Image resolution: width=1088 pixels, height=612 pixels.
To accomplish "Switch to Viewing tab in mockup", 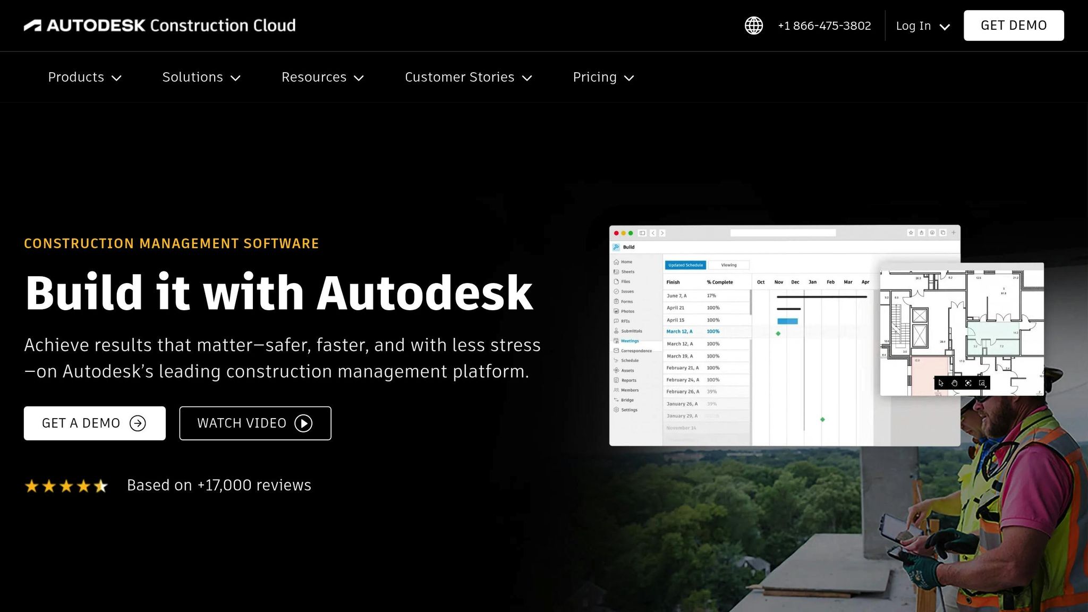I will 729,265.
